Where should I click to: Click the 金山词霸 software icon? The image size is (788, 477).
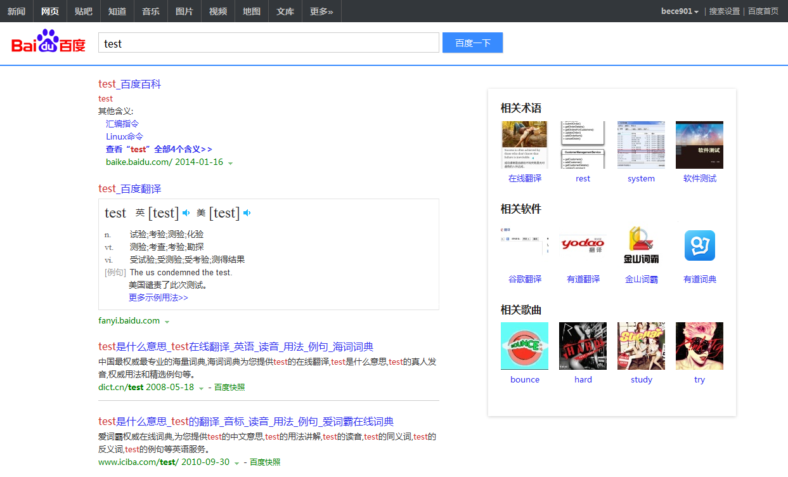(641, 245)
